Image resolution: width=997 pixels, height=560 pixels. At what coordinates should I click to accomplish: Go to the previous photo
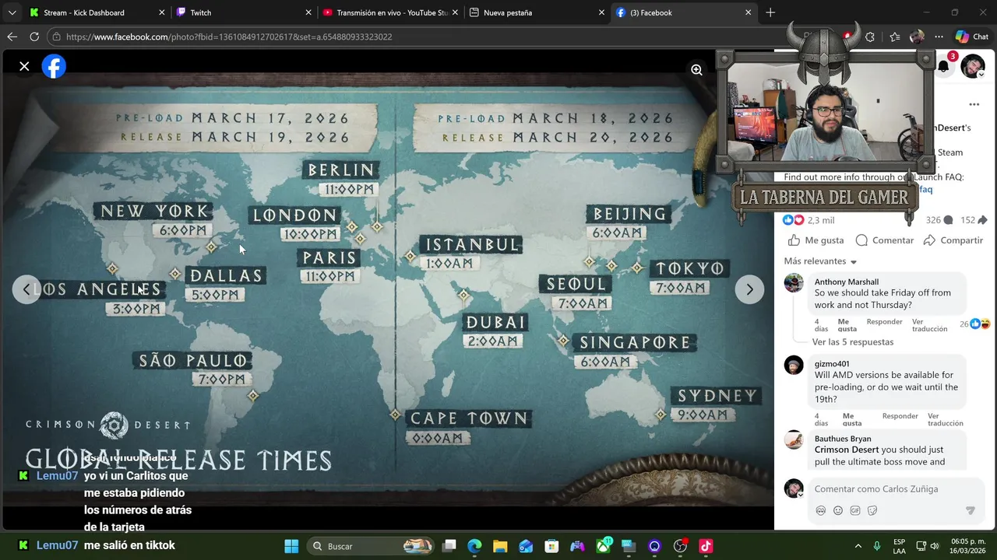tap(26, 289)
